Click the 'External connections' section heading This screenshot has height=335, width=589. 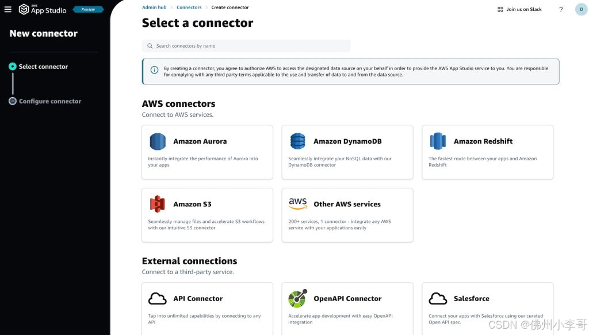pyautogui.click(x=189, y=261)
